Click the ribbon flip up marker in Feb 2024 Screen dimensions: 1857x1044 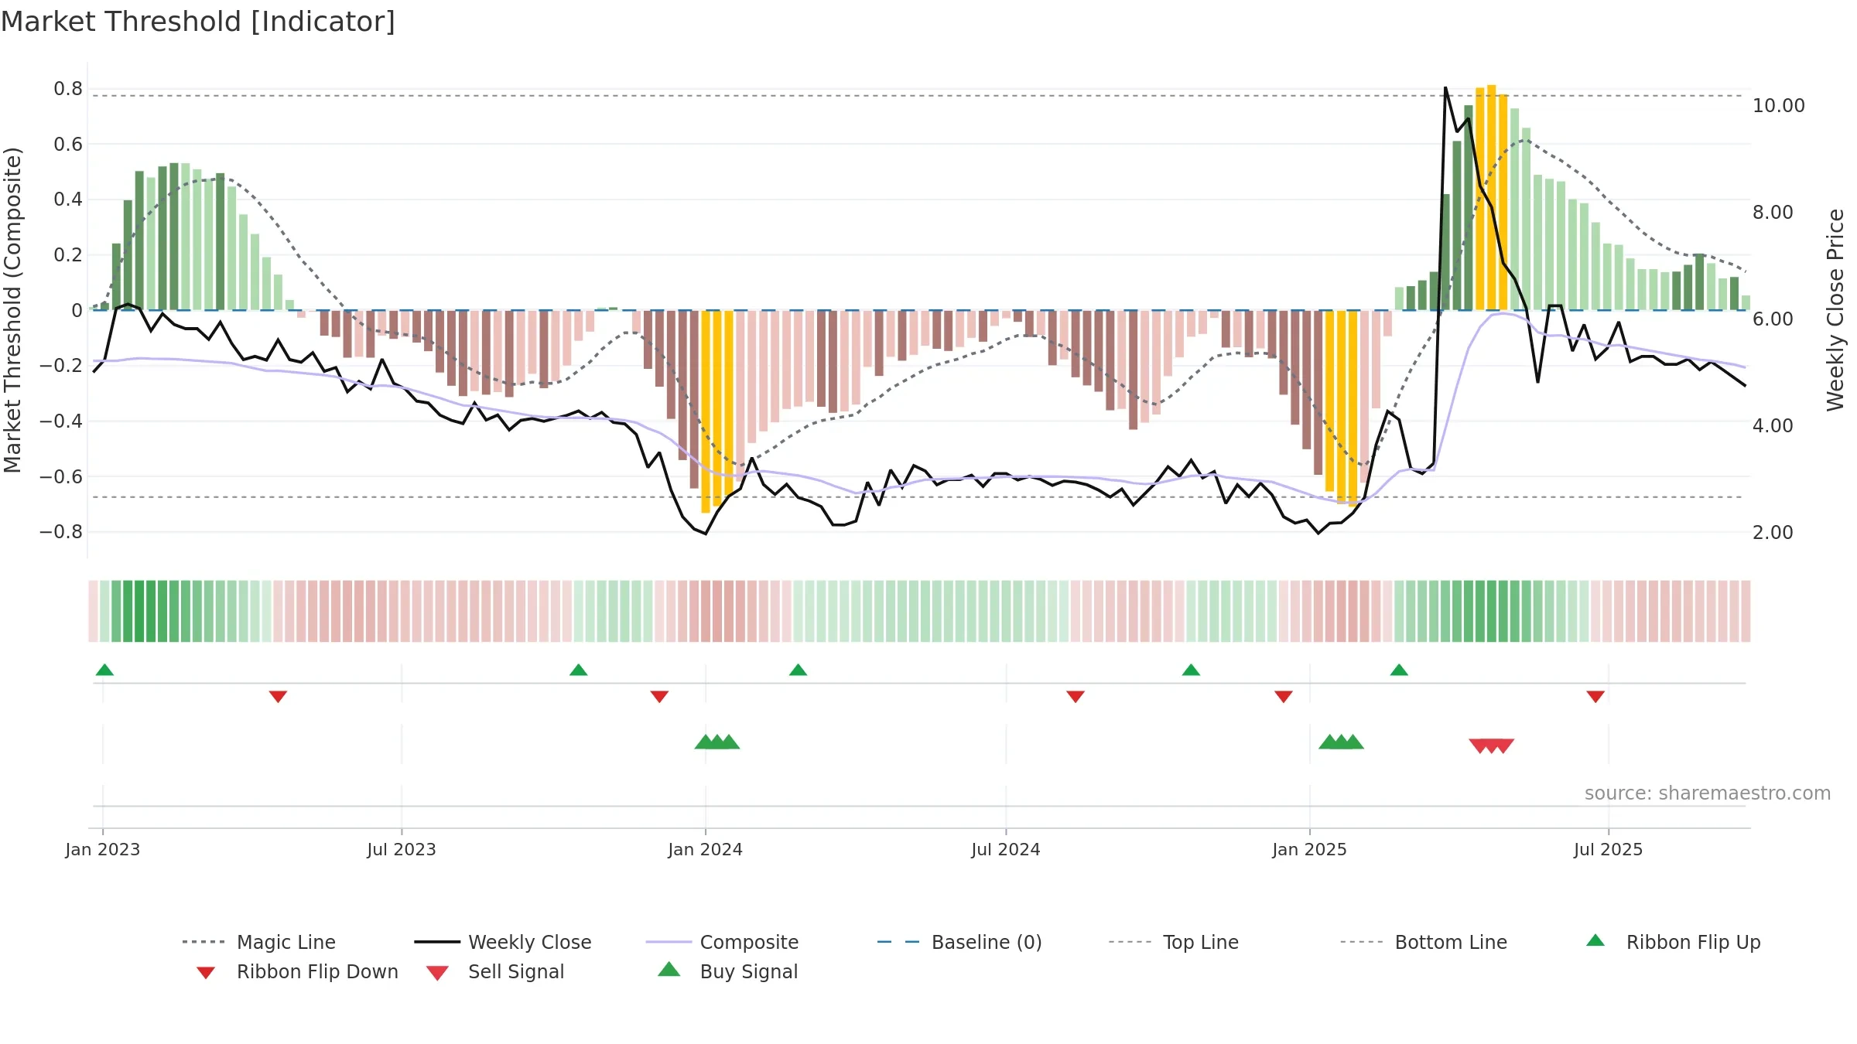[798, 670]
